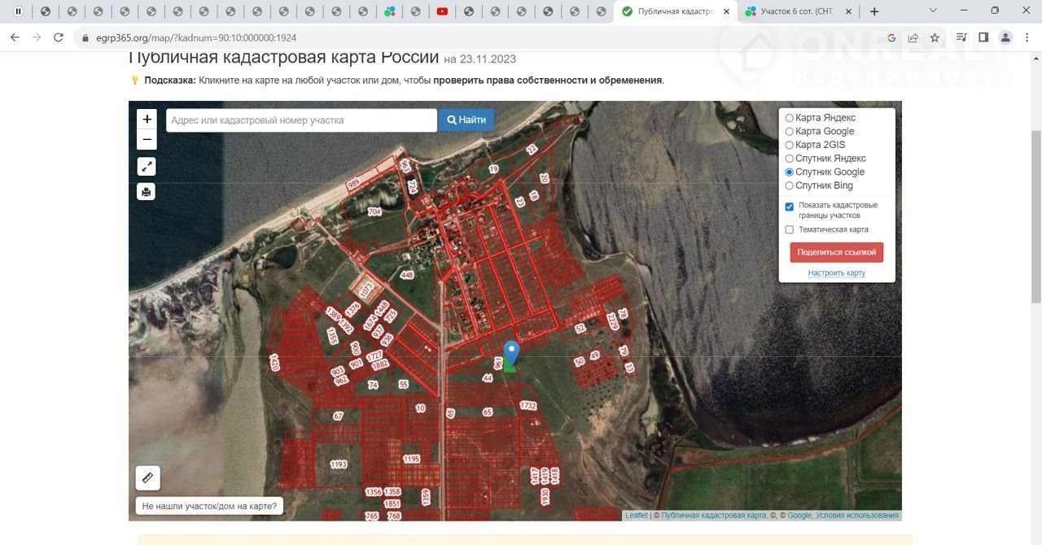
Task: Click the cadastral number search field
Action: point(301,120)
